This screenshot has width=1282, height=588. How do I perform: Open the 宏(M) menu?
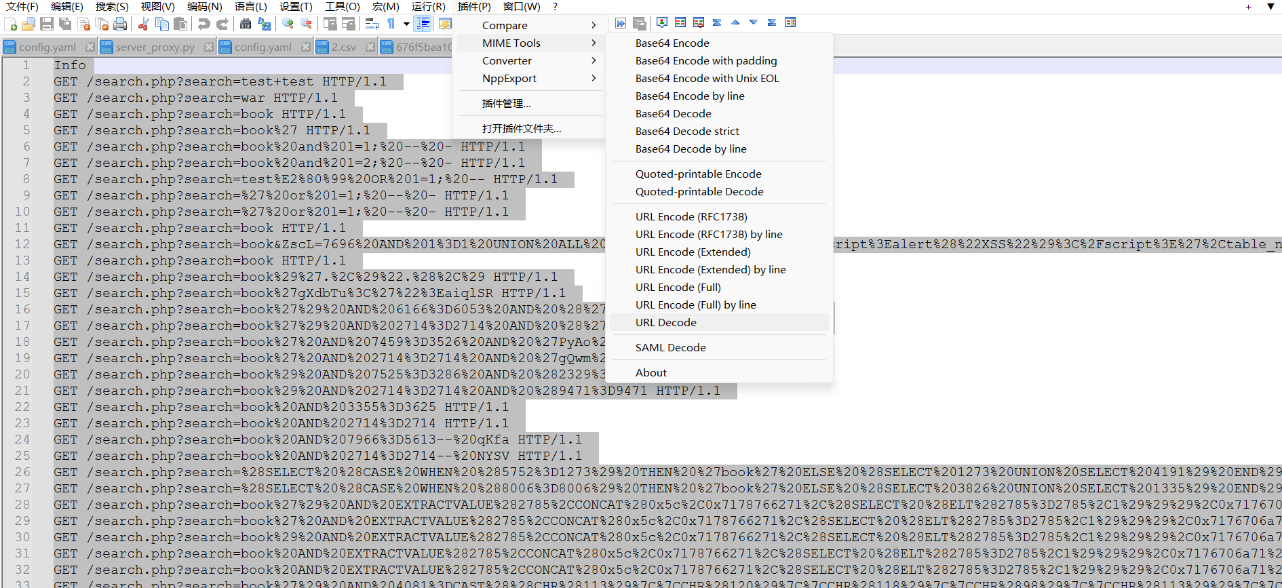[x=386, y=7]
